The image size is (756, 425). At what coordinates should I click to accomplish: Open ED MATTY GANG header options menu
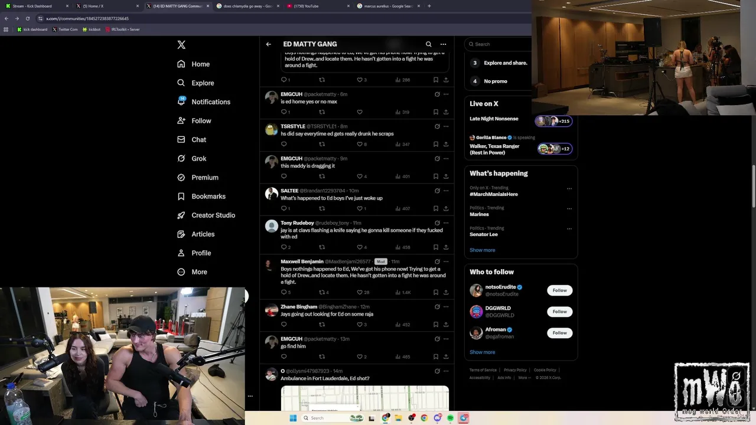click(443, 44)
